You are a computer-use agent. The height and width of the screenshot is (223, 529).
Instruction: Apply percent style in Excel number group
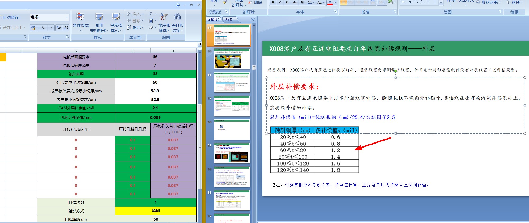coord(44,28)
